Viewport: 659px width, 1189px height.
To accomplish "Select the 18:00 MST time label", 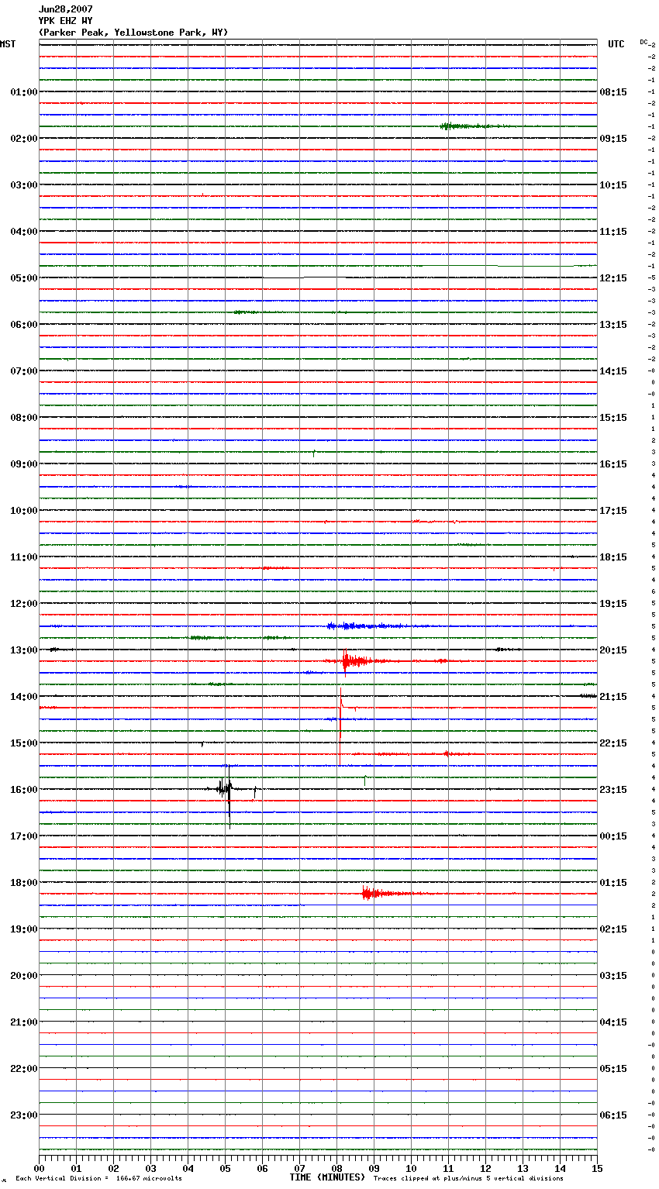I will click(24, 883).
